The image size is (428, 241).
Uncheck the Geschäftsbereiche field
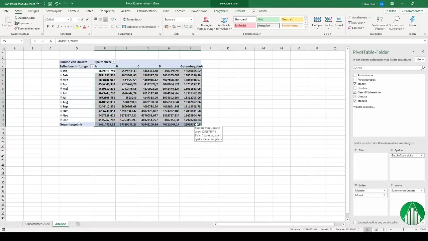point(355,92)
